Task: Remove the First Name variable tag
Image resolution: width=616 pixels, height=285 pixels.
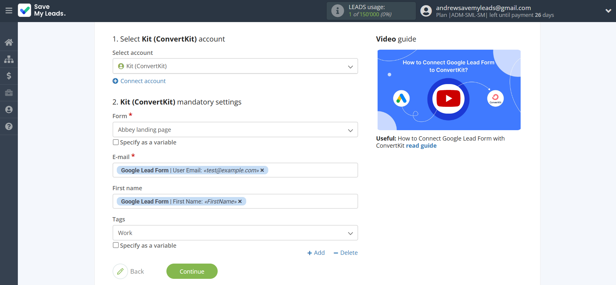Action: 240,202
